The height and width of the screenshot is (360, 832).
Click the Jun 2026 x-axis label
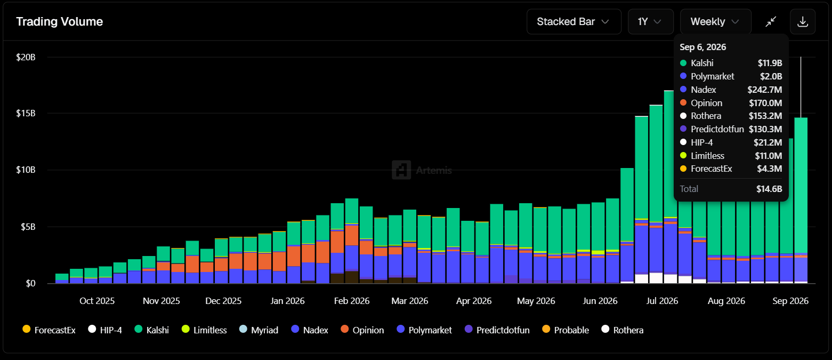(x=600, y=301)
